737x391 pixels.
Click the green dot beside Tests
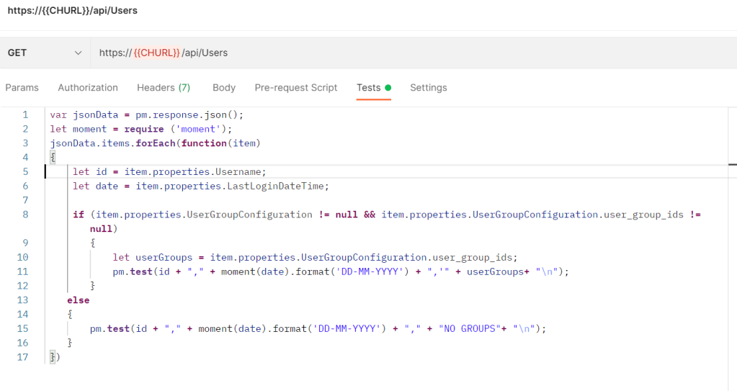click(388, 88)
